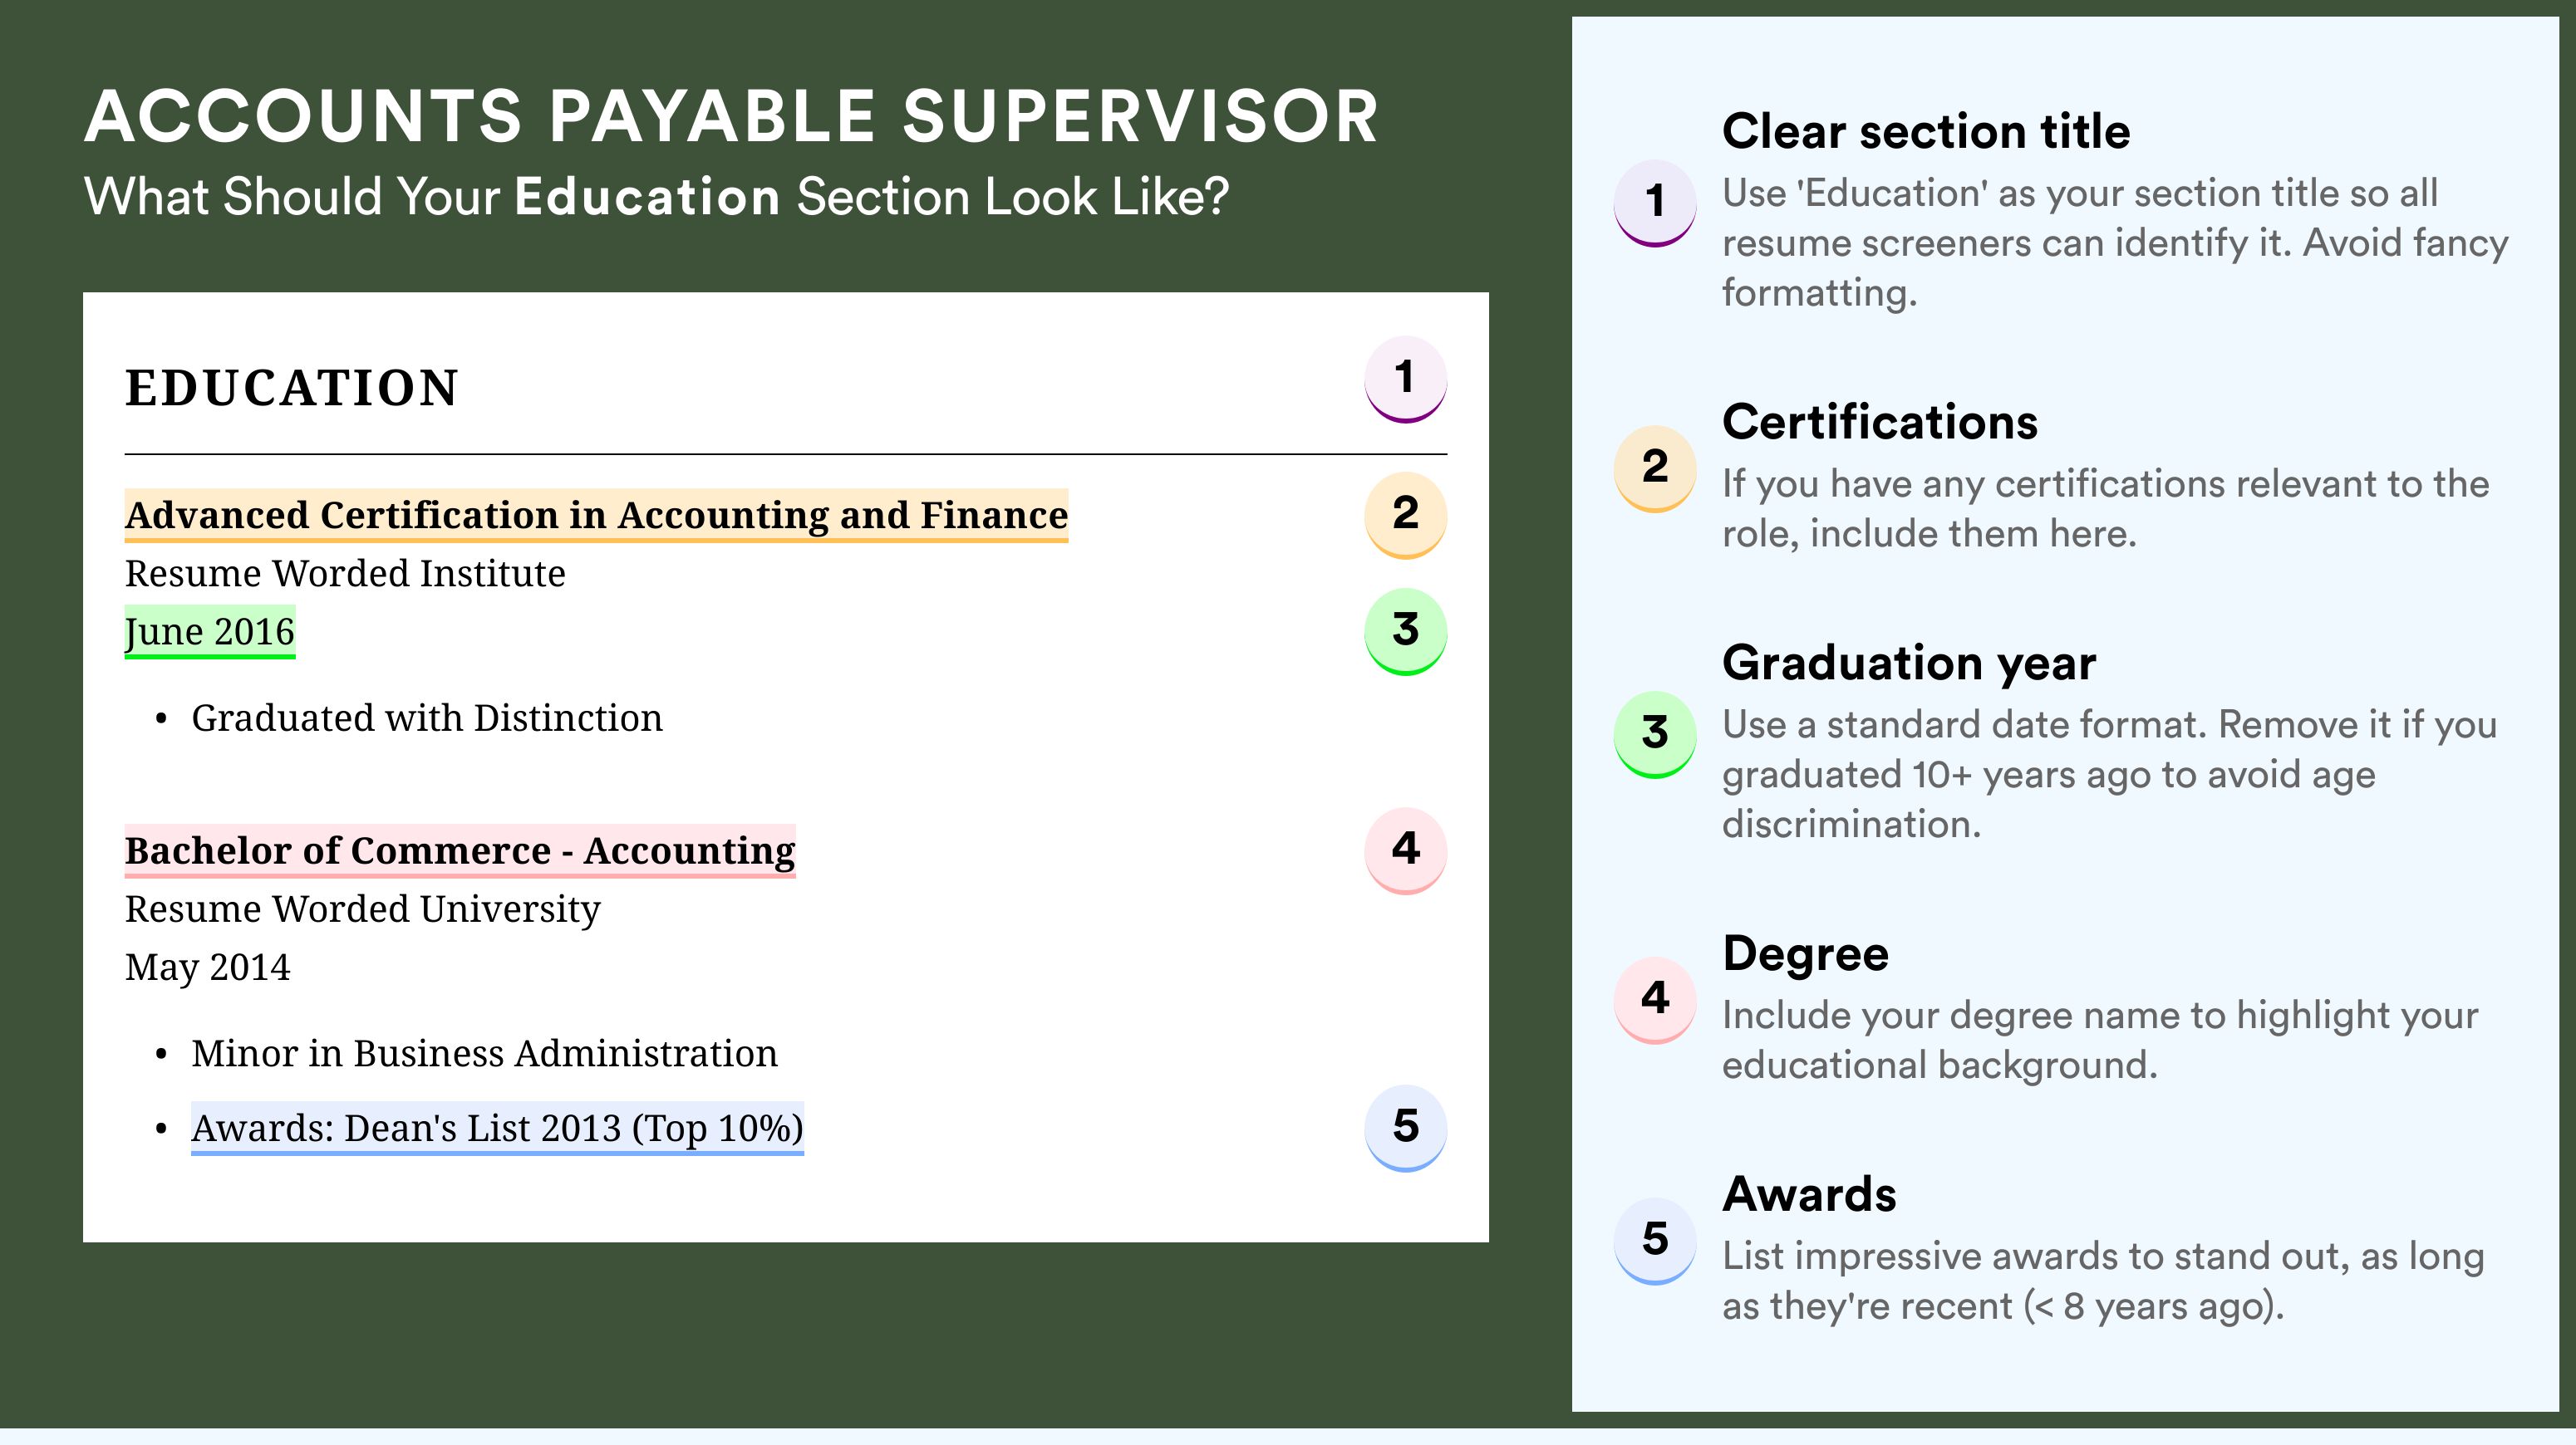Click the Minor in Business Administration bullet
This screenshot has height=1445, width=2576.
(x=484, y=1055)
